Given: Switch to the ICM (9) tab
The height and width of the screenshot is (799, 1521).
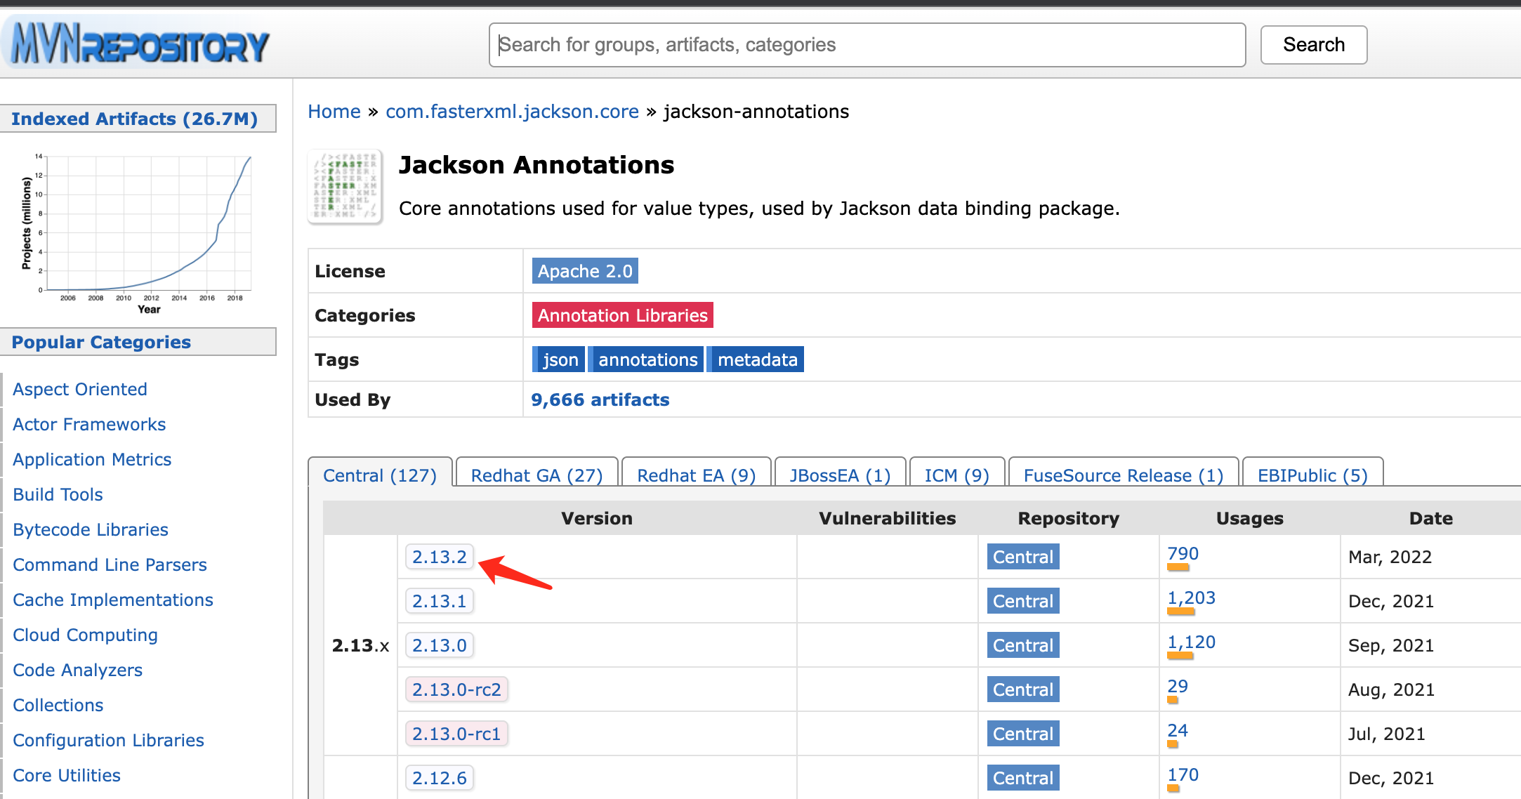Looking at the screenshot, I should tap(956, 475).
